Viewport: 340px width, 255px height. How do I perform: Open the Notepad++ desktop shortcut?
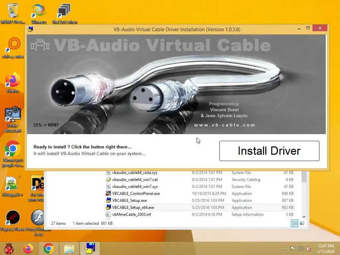pyautogui.click(x=13, y=186)
